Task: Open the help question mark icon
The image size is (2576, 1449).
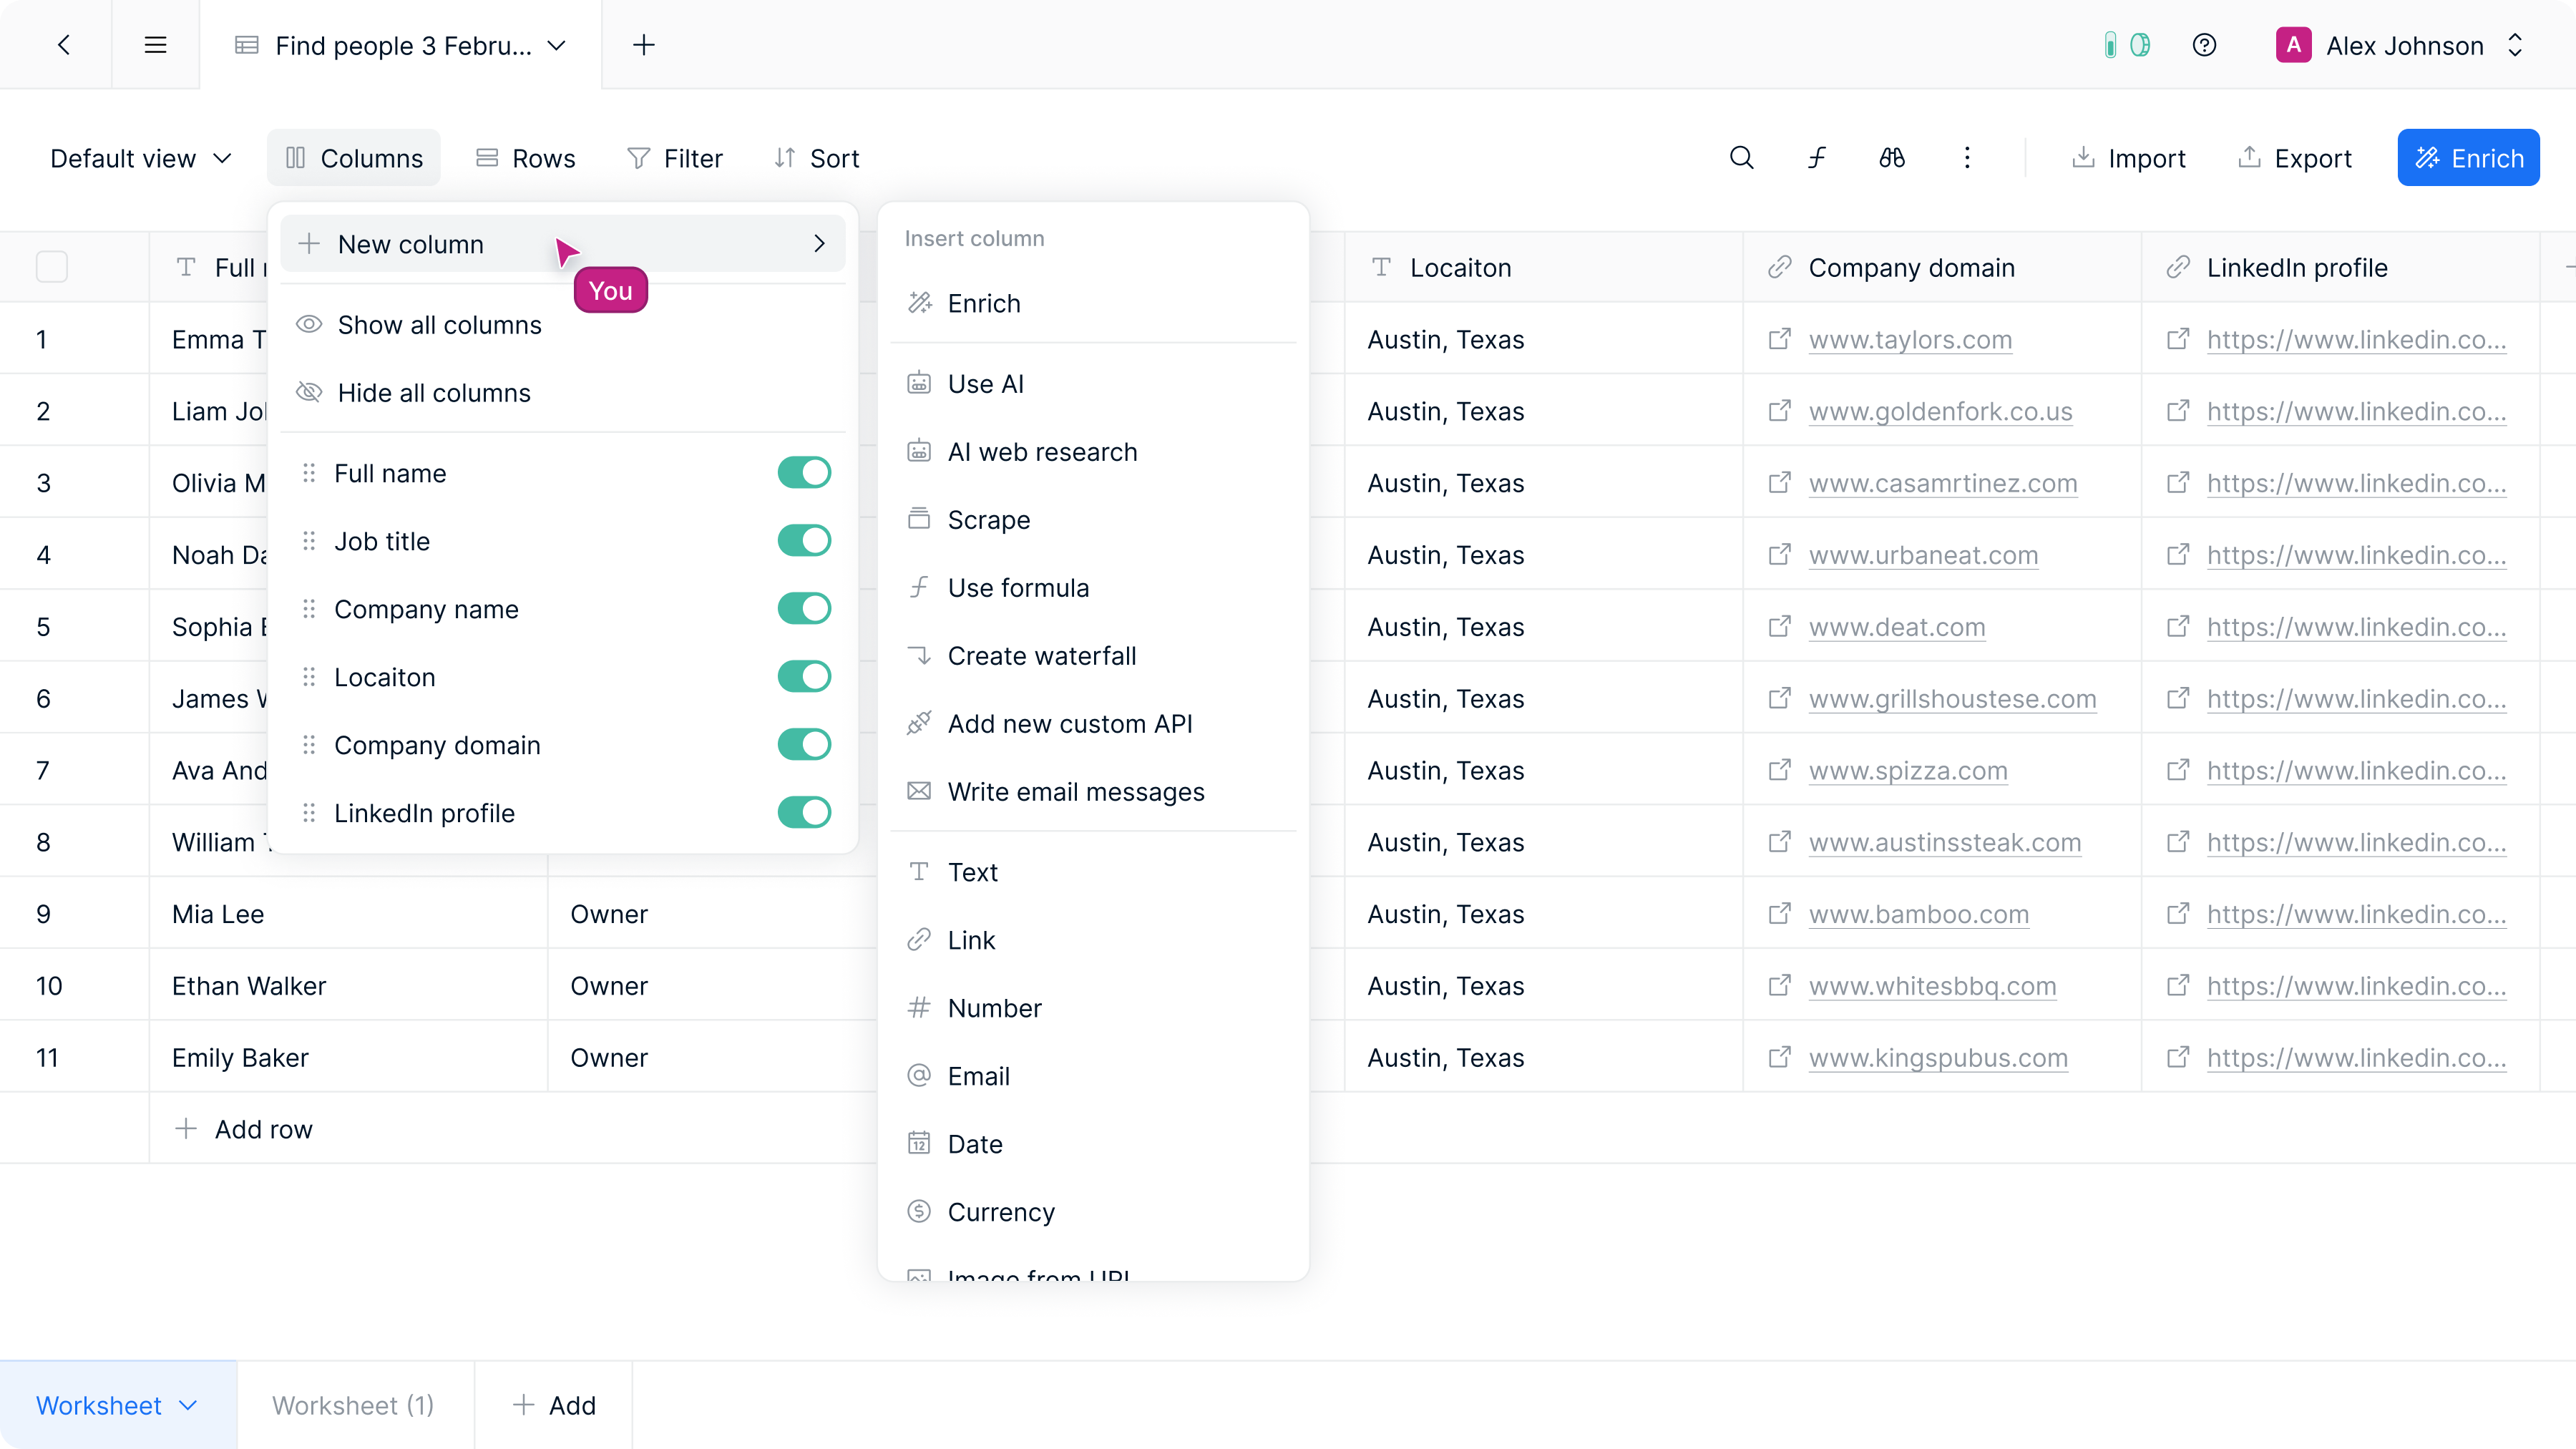Action: 2204,45
